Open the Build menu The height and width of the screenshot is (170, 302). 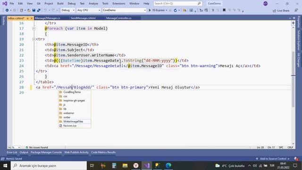click(60, 3)
